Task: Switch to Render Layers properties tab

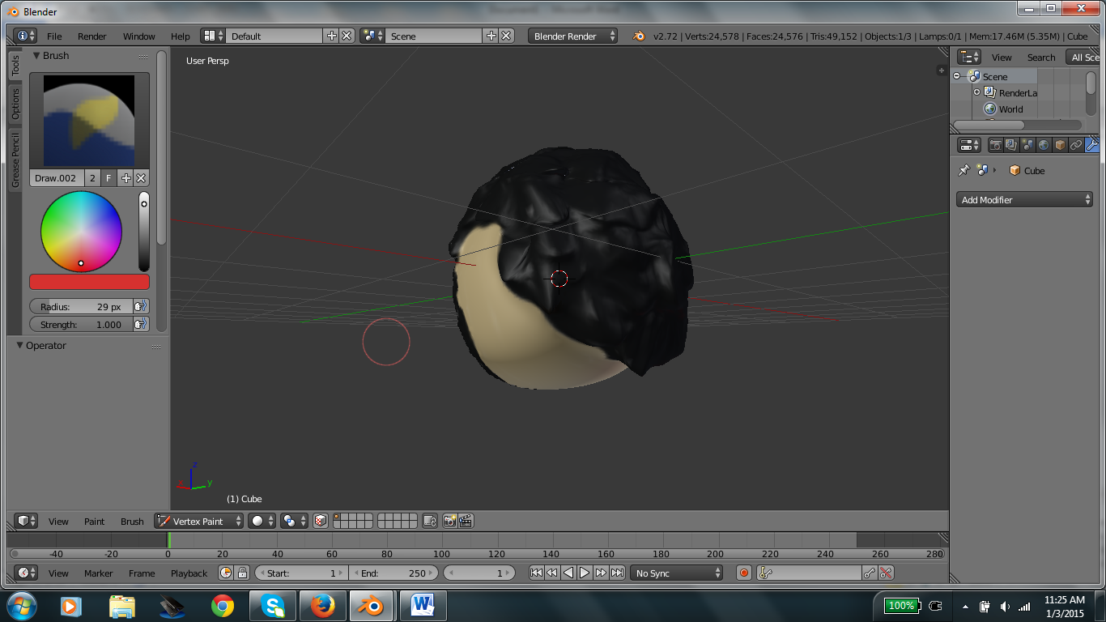Action: (x=1011, y=145)
